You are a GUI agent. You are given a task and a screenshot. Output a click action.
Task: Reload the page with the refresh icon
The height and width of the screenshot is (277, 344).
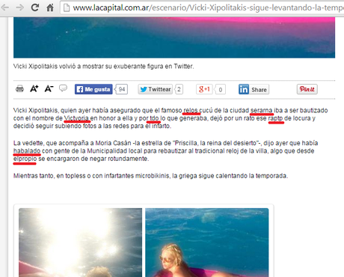35,7
